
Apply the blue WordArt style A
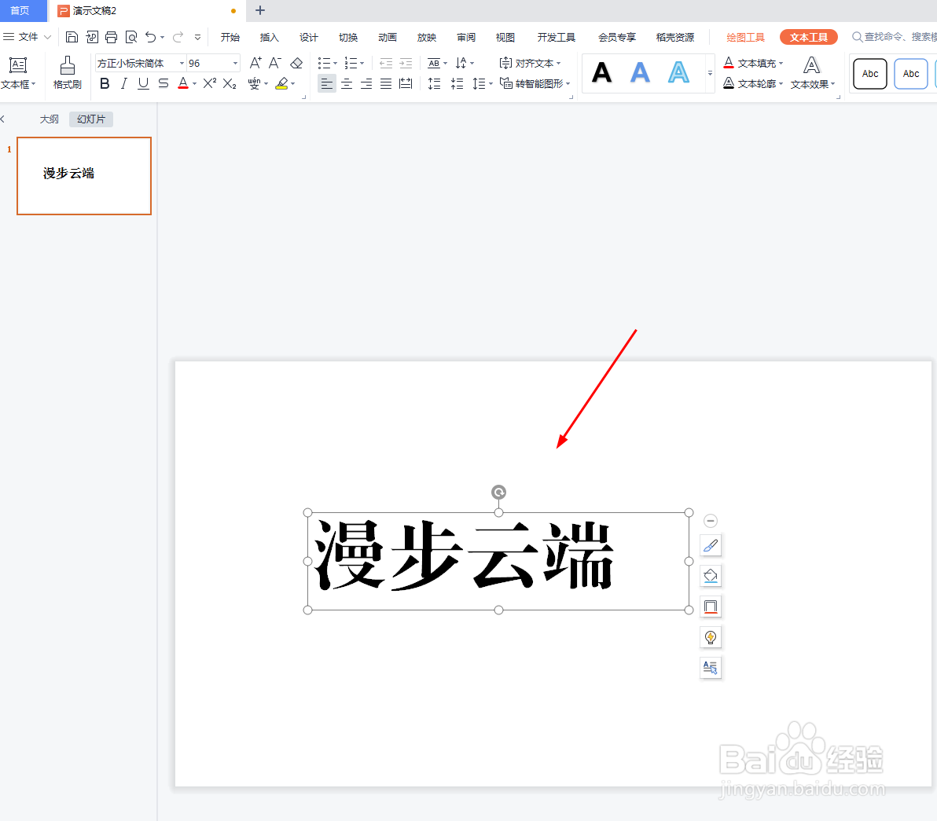coord(640,72)
